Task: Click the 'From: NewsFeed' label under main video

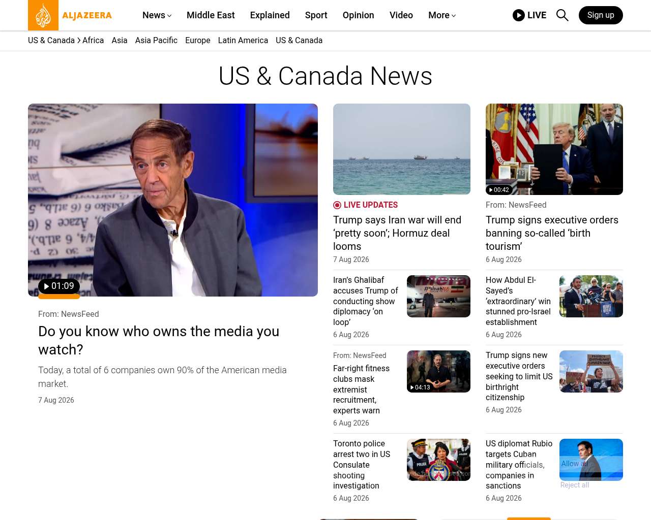Action: (69, 314)
